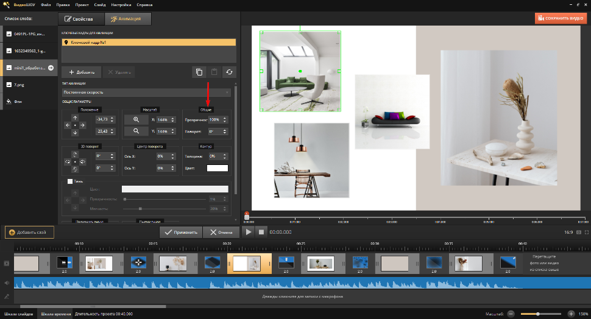Image resolution: width=591 pixels, height=319 pixels.
Task: Click the 3D rotation upward tilt icon
Action: 75,155
